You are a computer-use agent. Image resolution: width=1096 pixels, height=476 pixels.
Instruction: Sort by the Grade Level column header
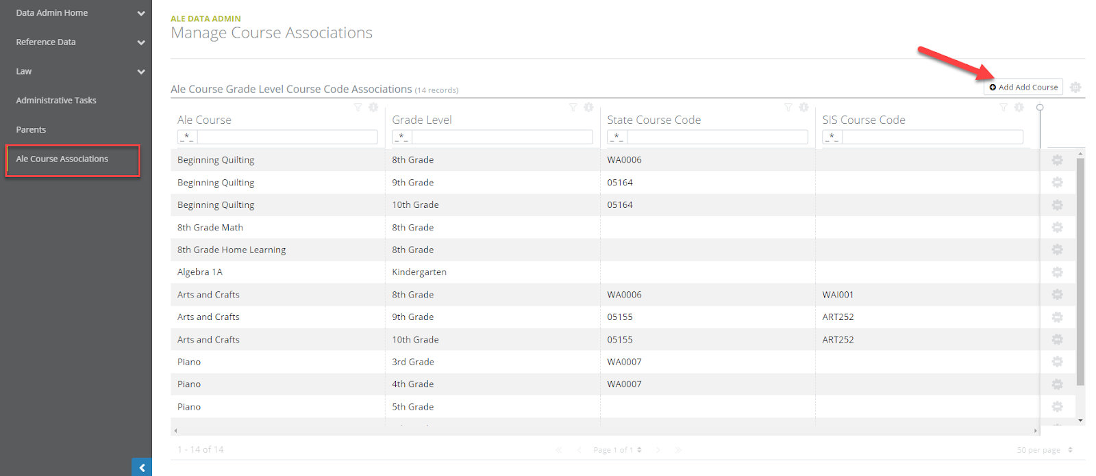(x=422, y=120)
